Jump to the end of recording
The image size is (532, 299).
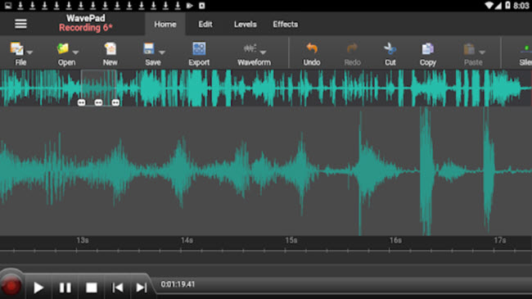click(141, 288)
